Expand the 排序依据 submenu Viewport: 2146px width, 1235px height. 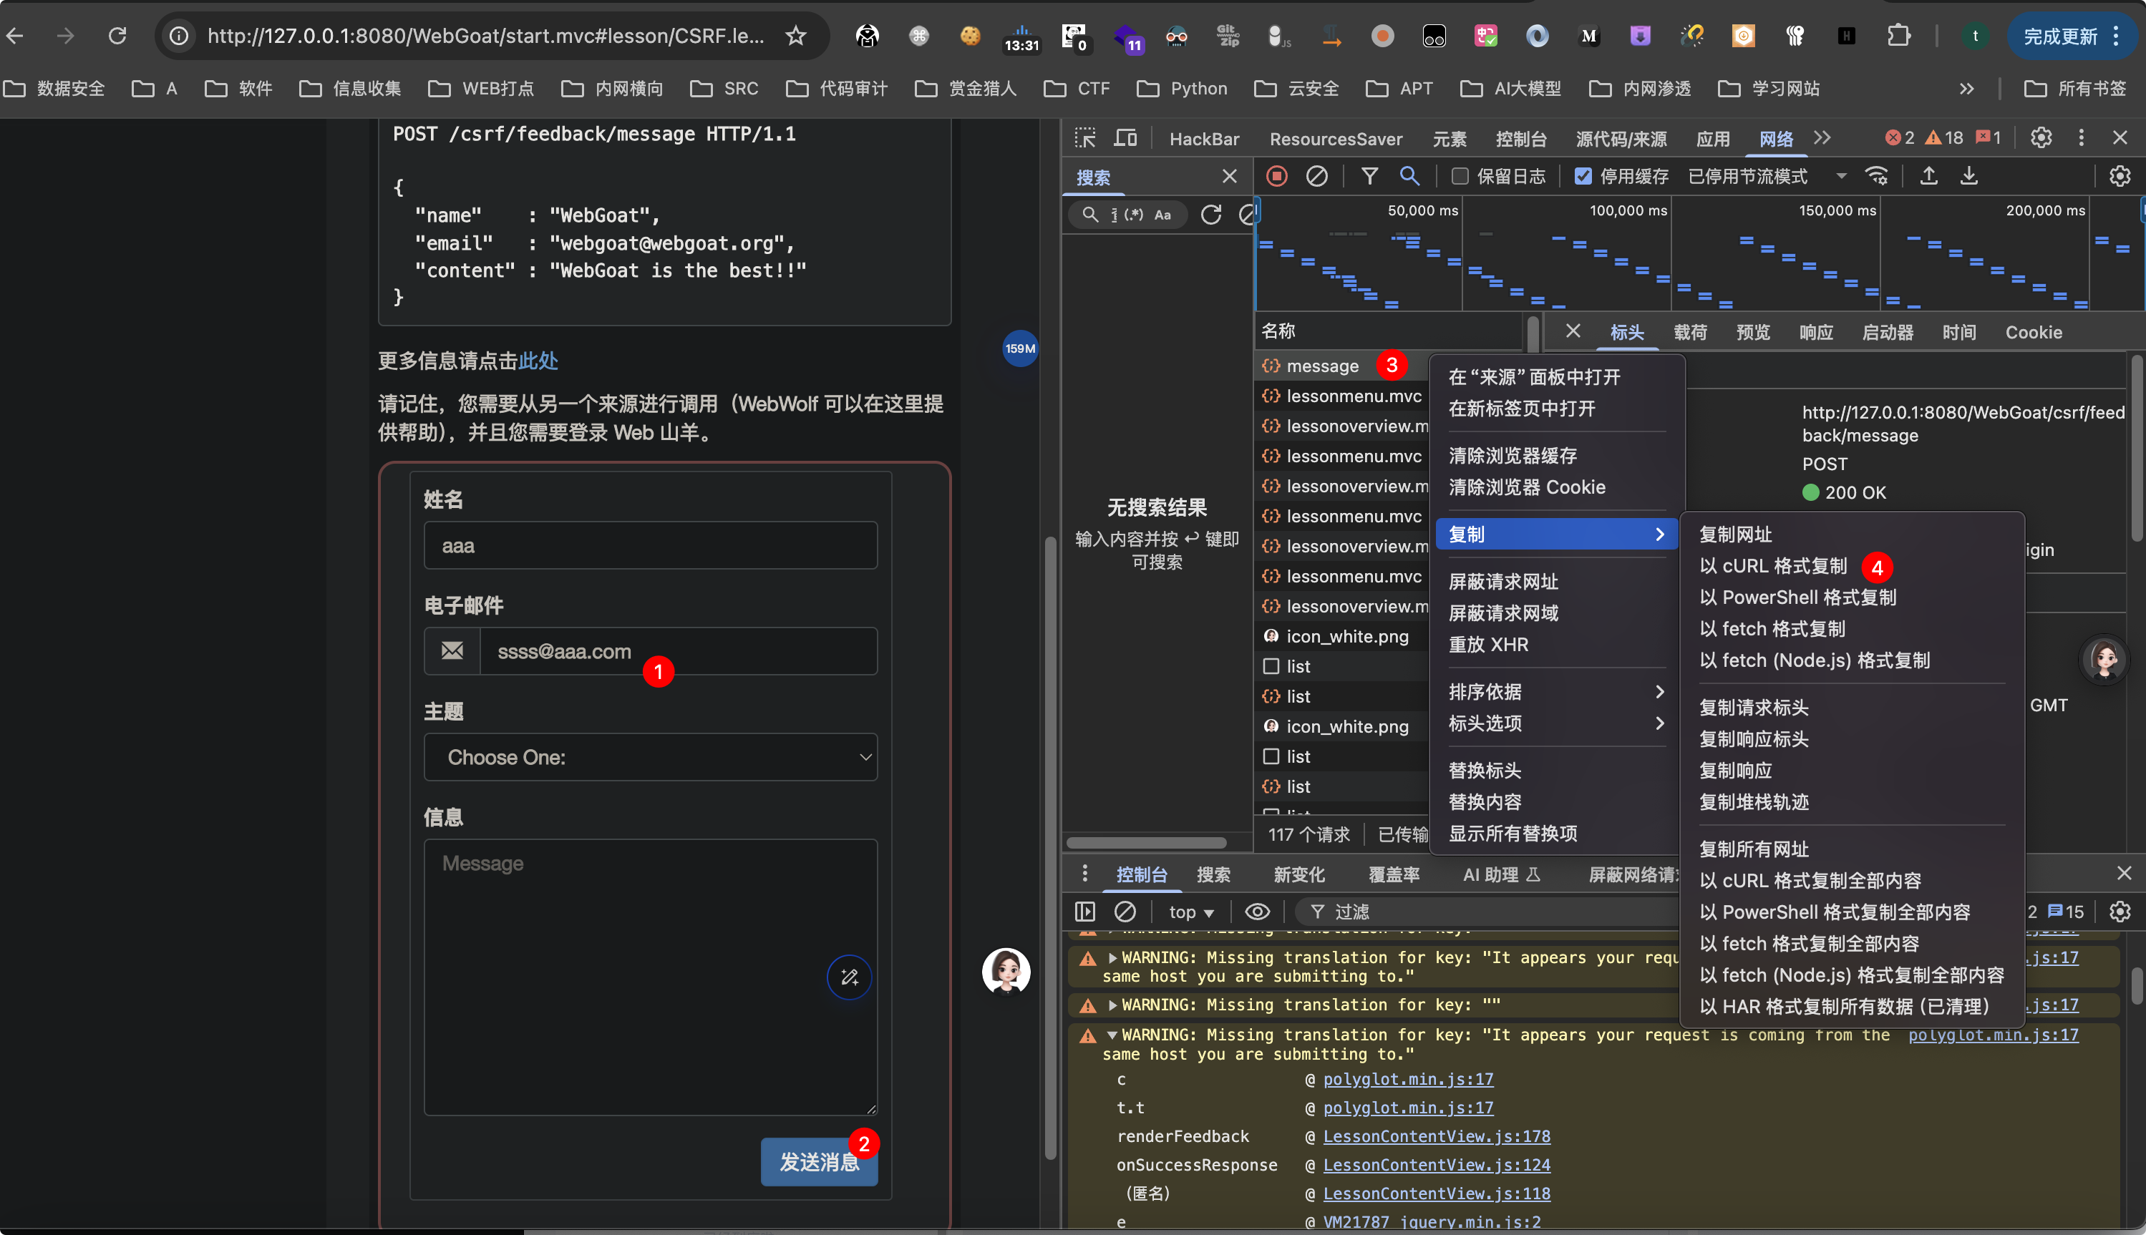click(x=1555, y=691)
